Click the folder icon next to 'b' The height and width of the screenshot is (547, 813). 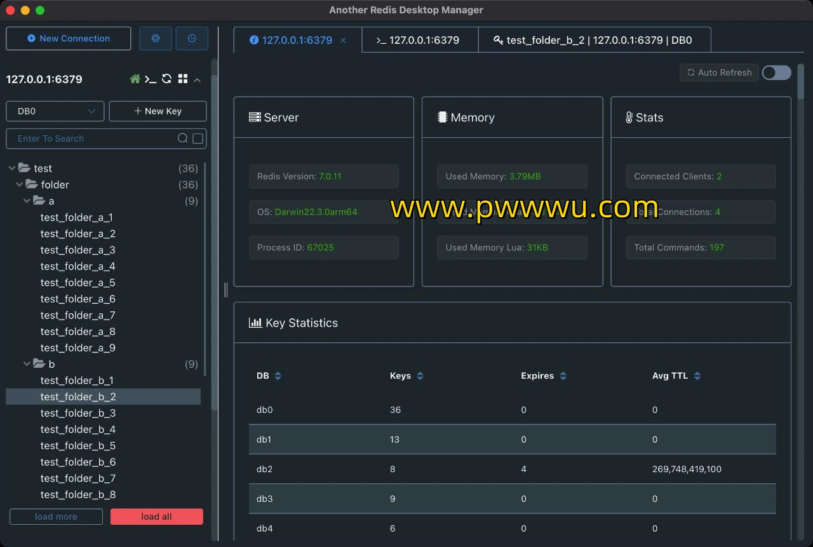tap(39, 364)
